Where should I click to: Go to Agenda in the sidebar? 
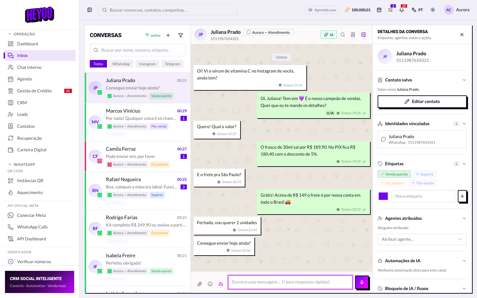tap(39, 79)
